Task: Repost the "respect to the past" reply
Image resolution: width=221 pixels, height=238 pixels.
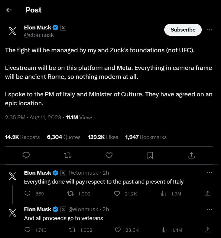Action: coord(70,194)
